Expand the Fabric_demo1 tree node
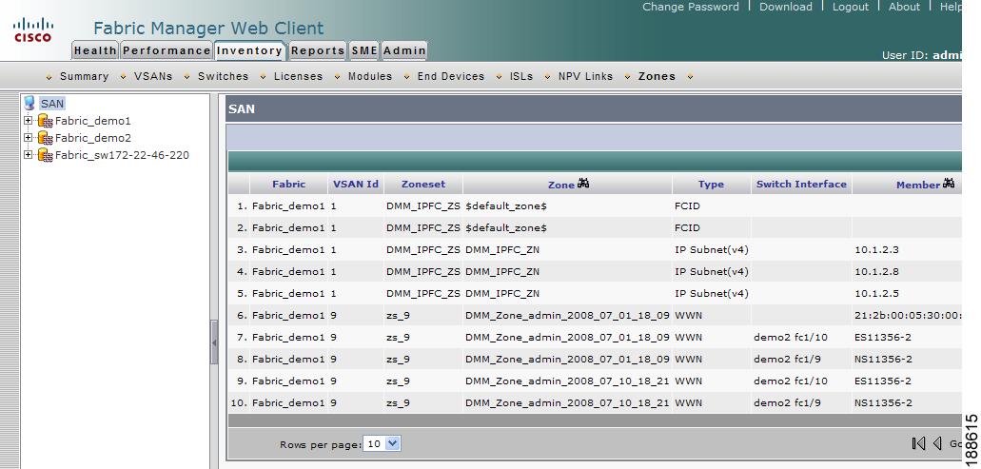 click(28, 120)
